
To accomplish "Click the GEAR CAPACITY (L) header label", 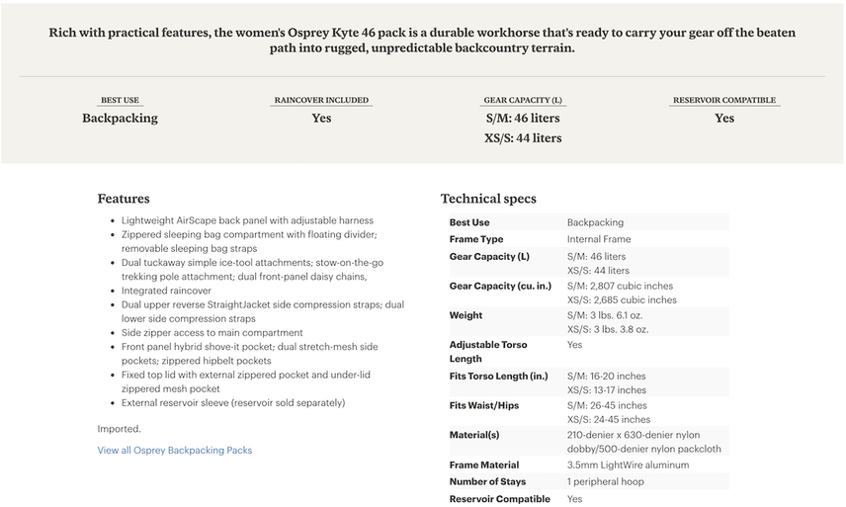I will point(522,101).
